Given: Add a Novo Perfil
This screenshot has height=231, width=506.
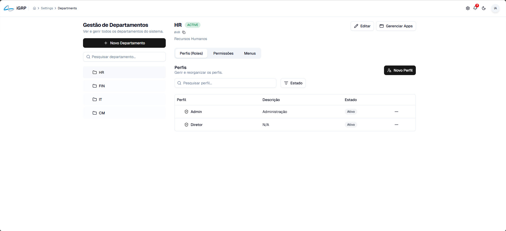Looking at the screenshot, I should (x=400, y=70).
